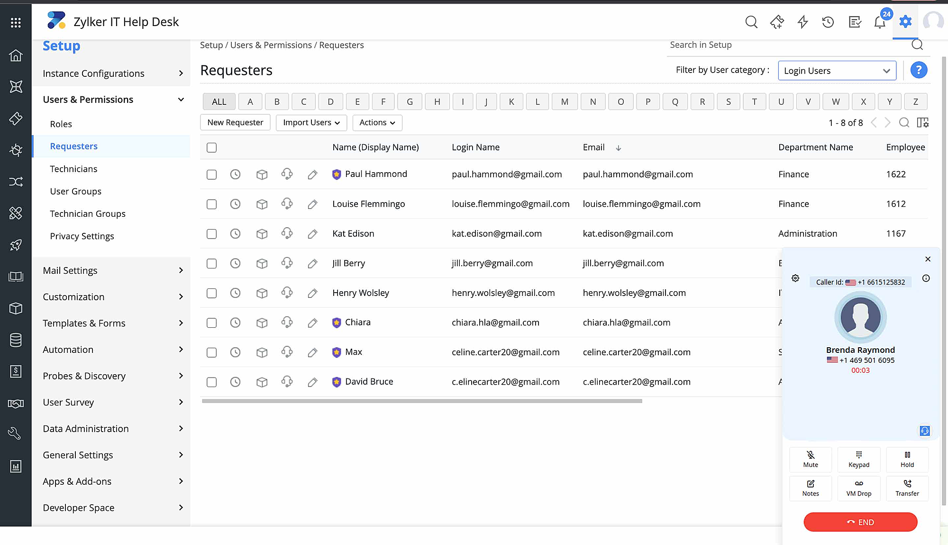Select the letter M alphabet filter tab
948x545 pixels.
[x=565, y=102]
